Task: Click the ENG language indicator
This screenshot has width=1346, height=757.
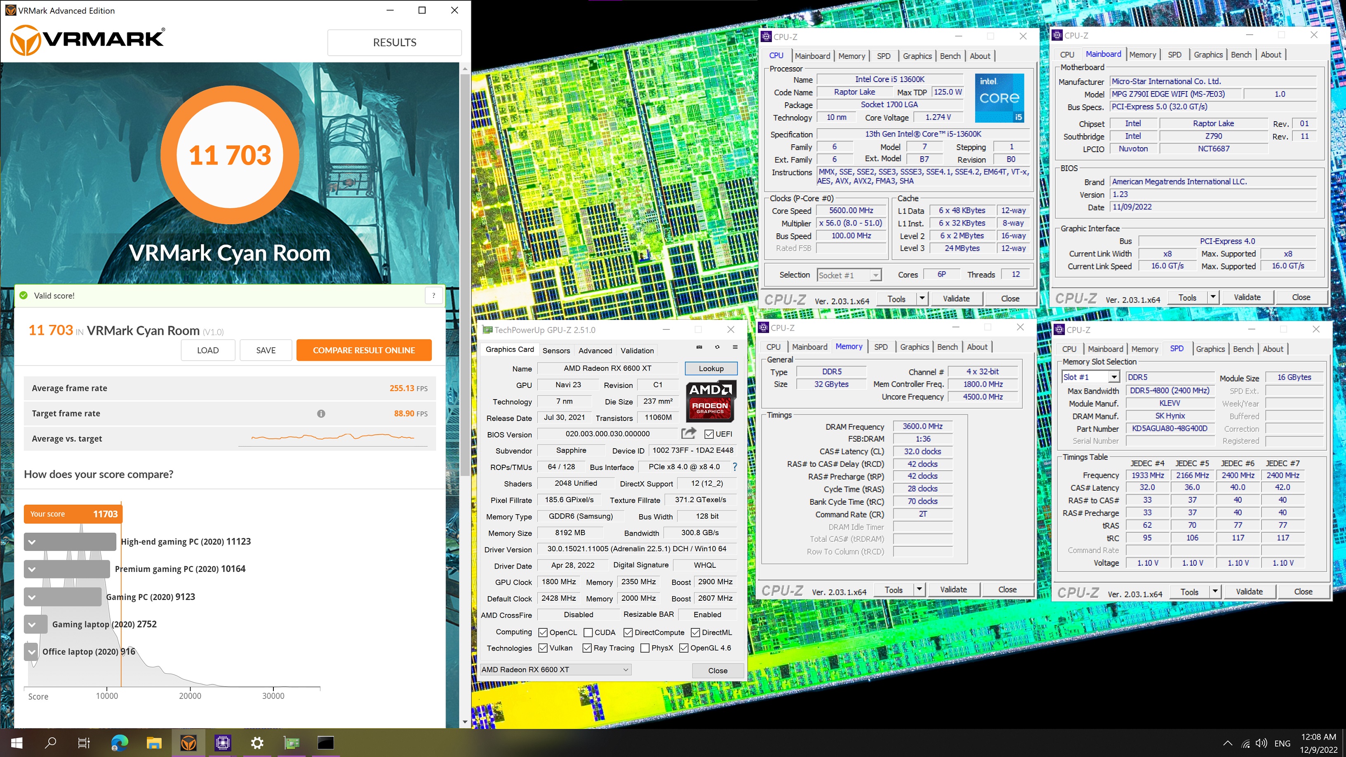Action: click(1282, 743)
